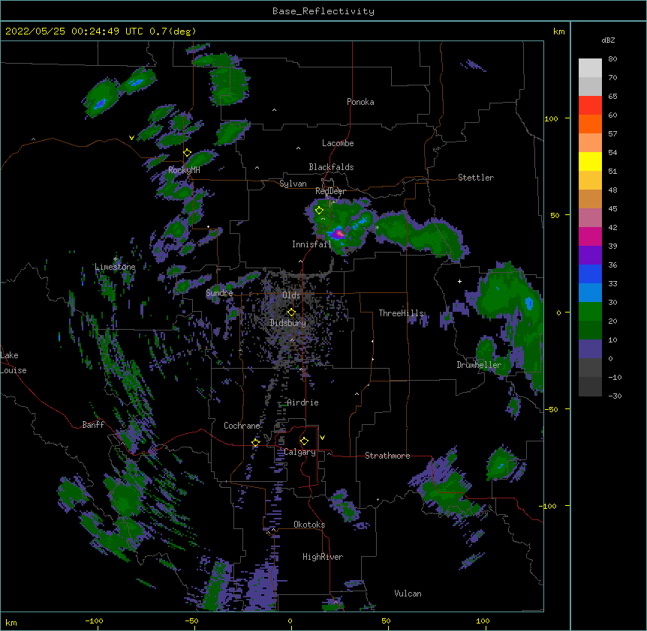Click the Limestone label
The height and width of the screenshot is (631, 647).
pos(115,267)
